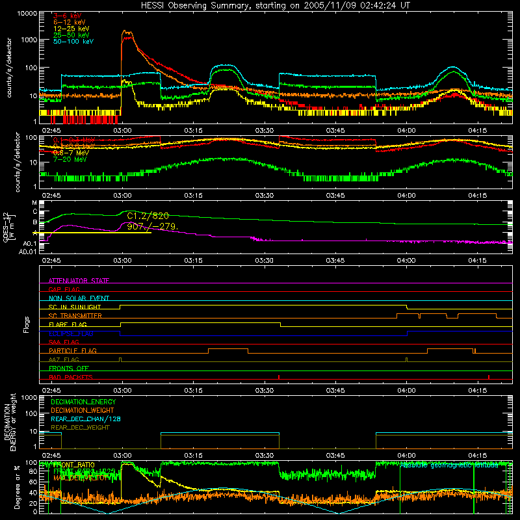The image size is (520, 520).
Task: Click the BAD_PACKETS flag label
Action: click(x=71, y=377)
